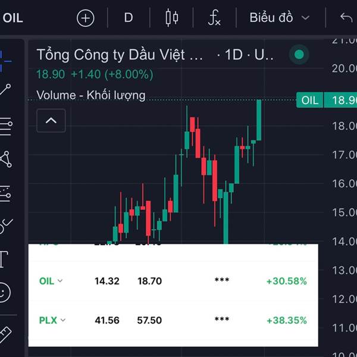Click the add symbol plus icon
357x357 pixels.
[86, 18]
